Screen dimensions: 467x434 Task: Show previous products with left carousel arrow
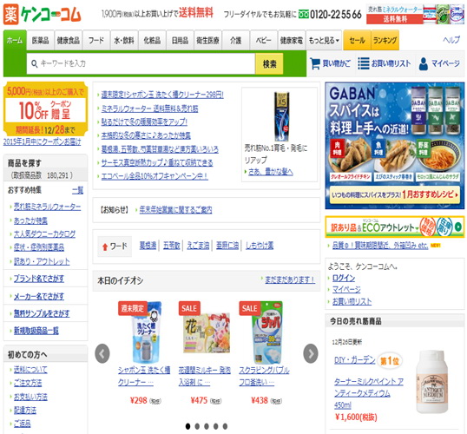(x=102, y=353)
